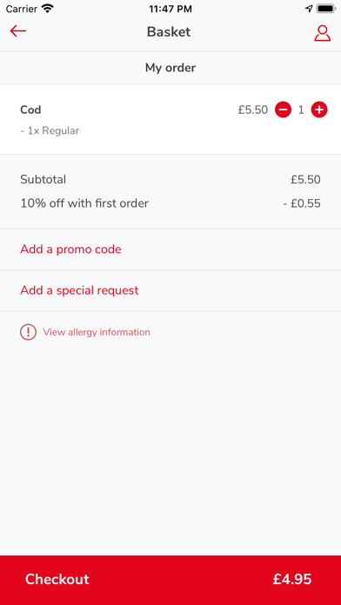The width and height of the screenshot is (341, 605).
Task: Decrease Cod quantity with minus button
Action: pyautogui.click(x=283, y=110)
